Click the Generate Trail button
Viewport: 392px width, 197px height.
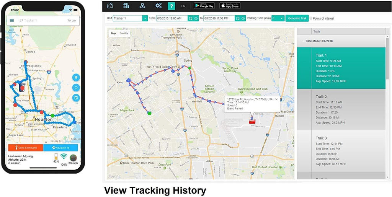[297, 18]
